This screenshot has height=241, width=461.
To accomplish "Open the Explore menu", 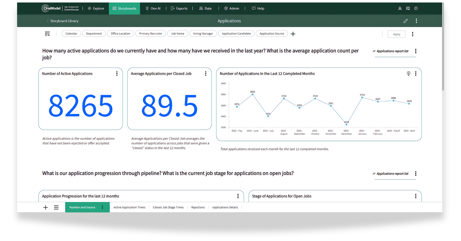I will [96, 8].
